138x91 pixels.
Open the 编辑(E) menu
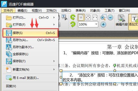pos(22,11)
